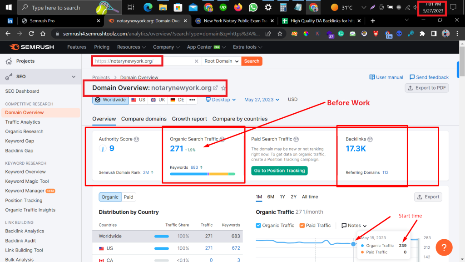
Task: Switch to Compare domains tab
Action: tap(144, 119)
